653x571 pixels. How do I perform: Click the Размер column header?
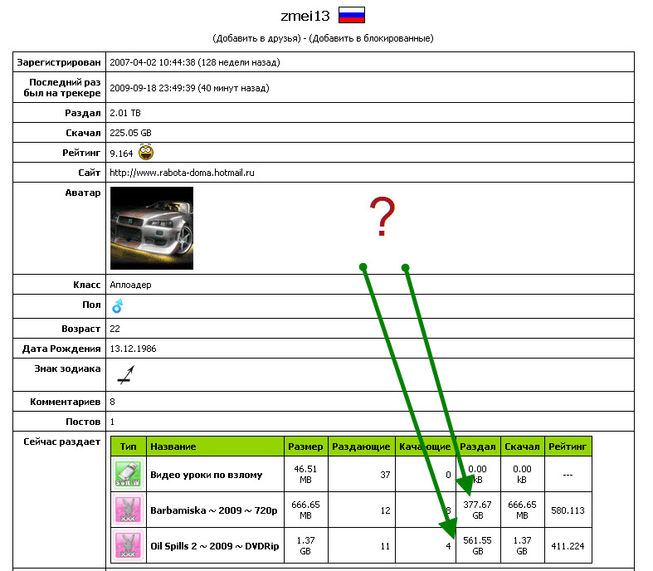click(305, 447)
